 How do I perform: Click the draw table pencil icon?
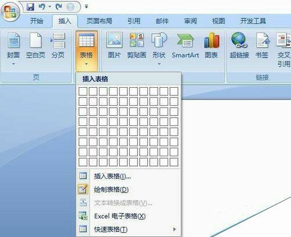[x=83, y=189]
